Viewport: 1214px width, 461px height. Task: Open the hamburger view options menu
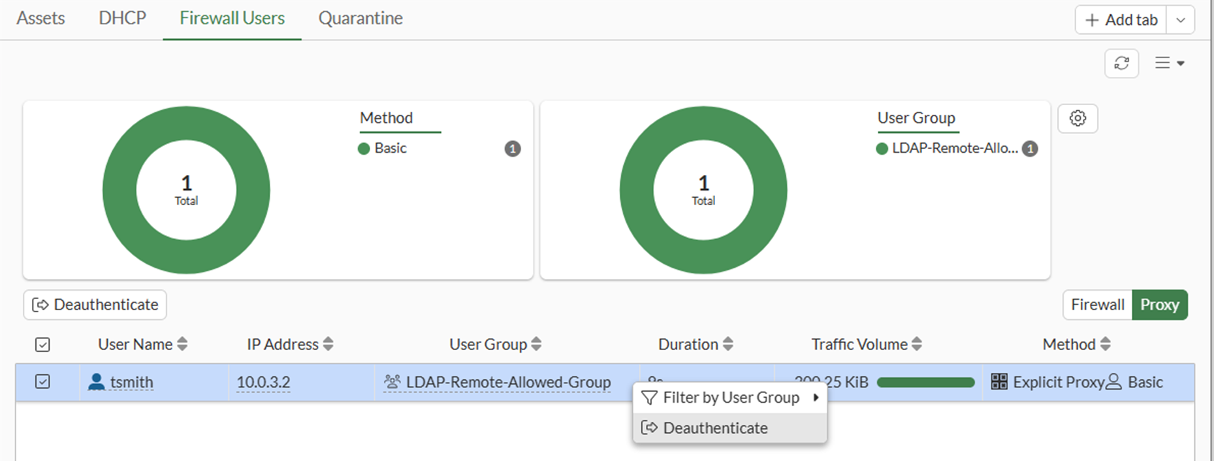pyautogui.click(x=1169, y=63)
